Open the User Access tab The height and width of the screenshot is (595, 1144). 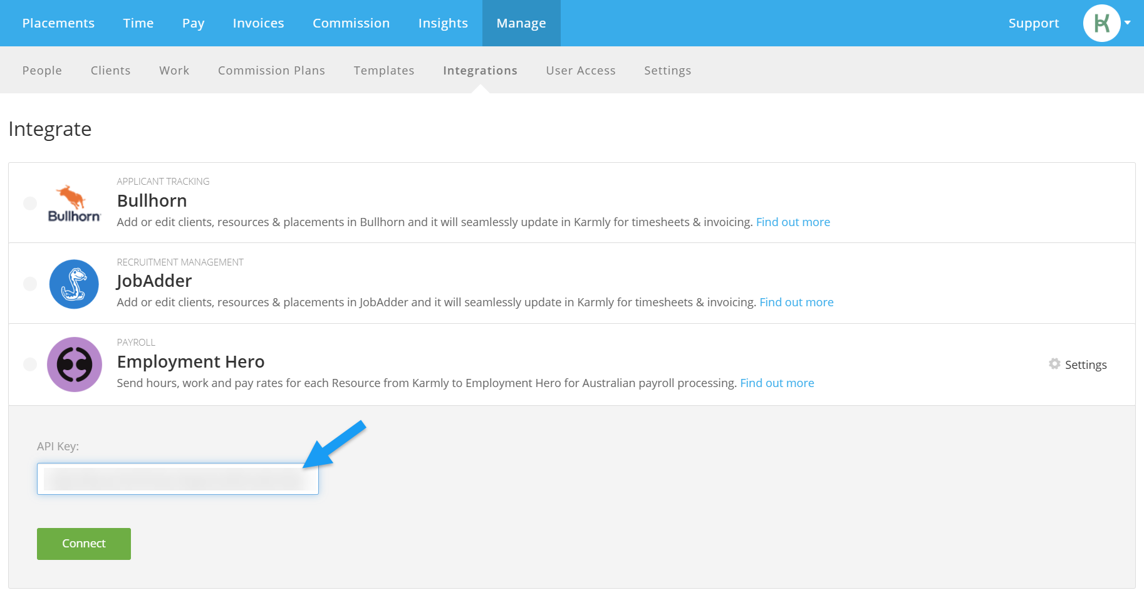pos(581,70)
